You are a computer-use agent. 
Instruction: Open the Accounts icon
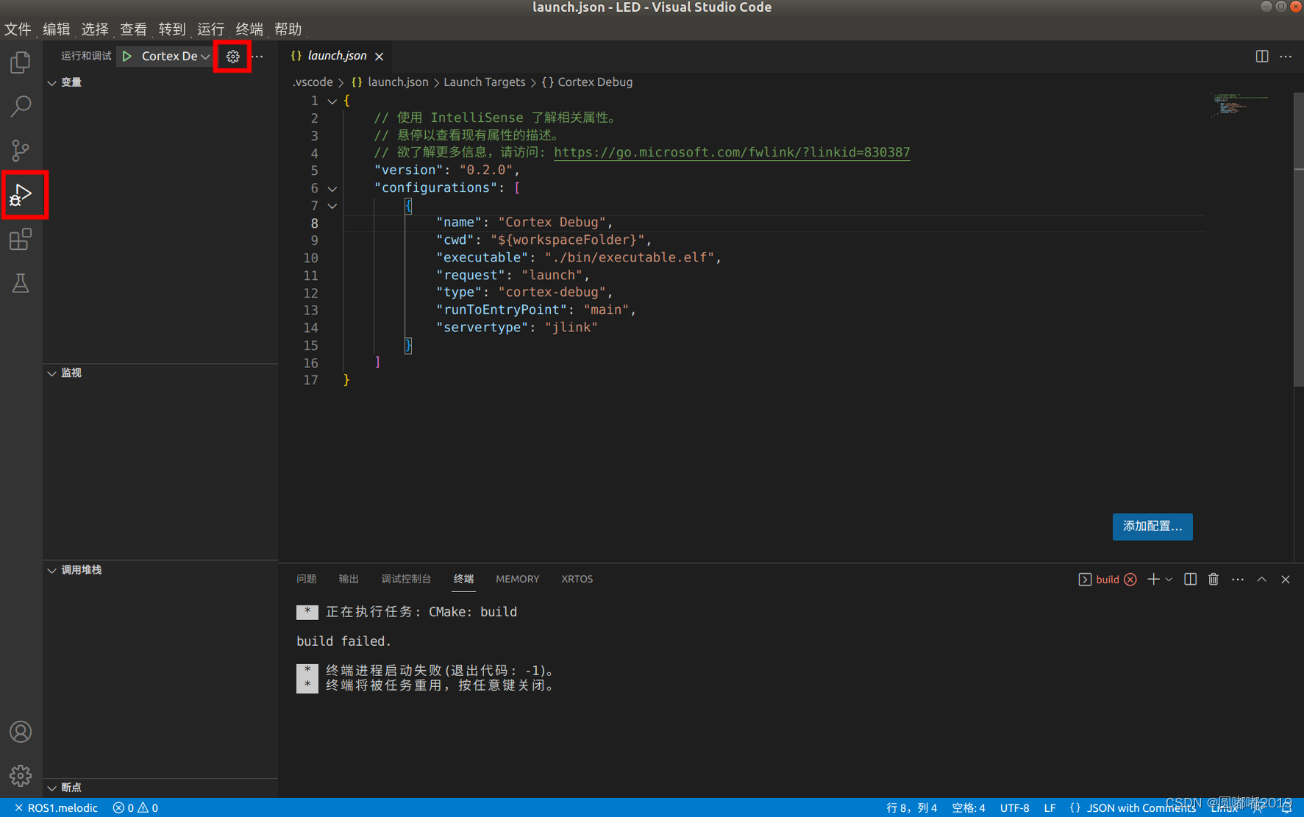pyautogui.click(x=20, y=732)
